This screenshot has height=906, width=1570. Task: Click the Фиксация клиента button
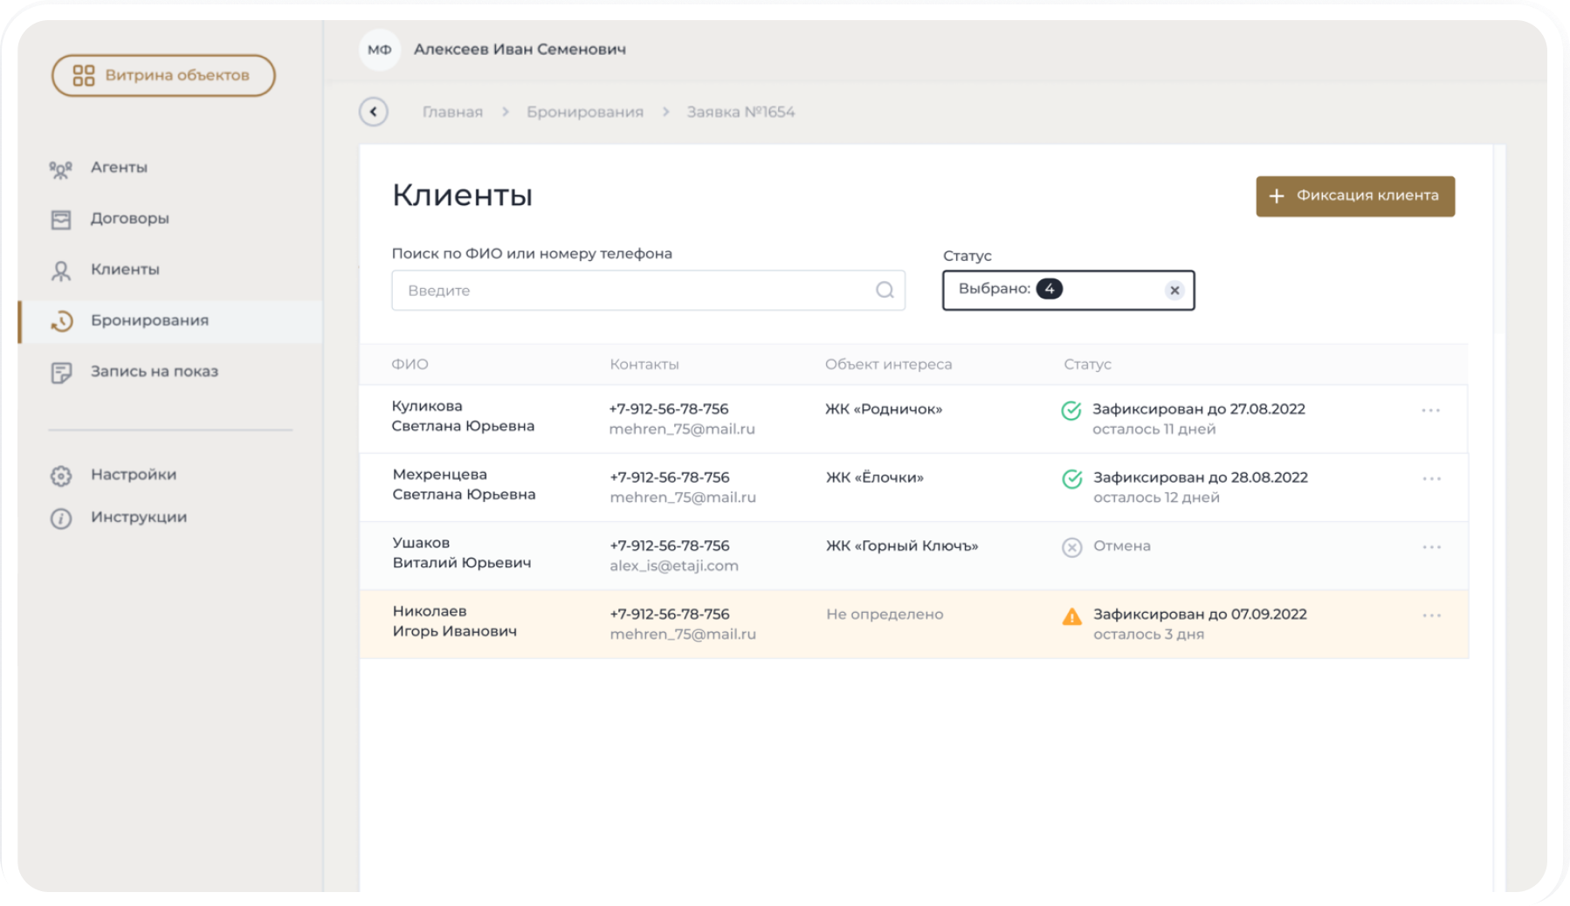pyautogui.click(x=1355, y=196)
